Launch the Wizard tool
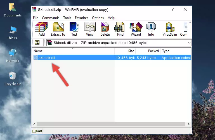The width and height of the screenshot is (215, 140). coord(136,29)
